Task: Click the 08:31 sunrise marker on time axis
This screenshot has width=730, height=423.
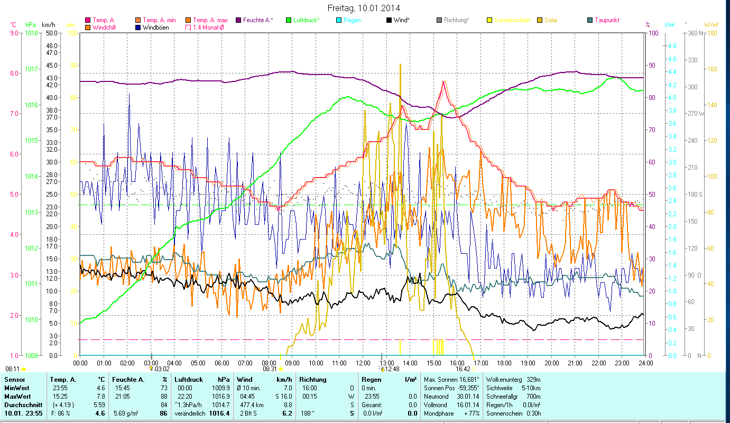Action: [x=270, y=369]
